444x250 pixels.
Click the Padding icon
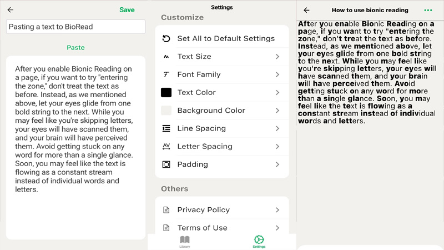tap(166, 164)
